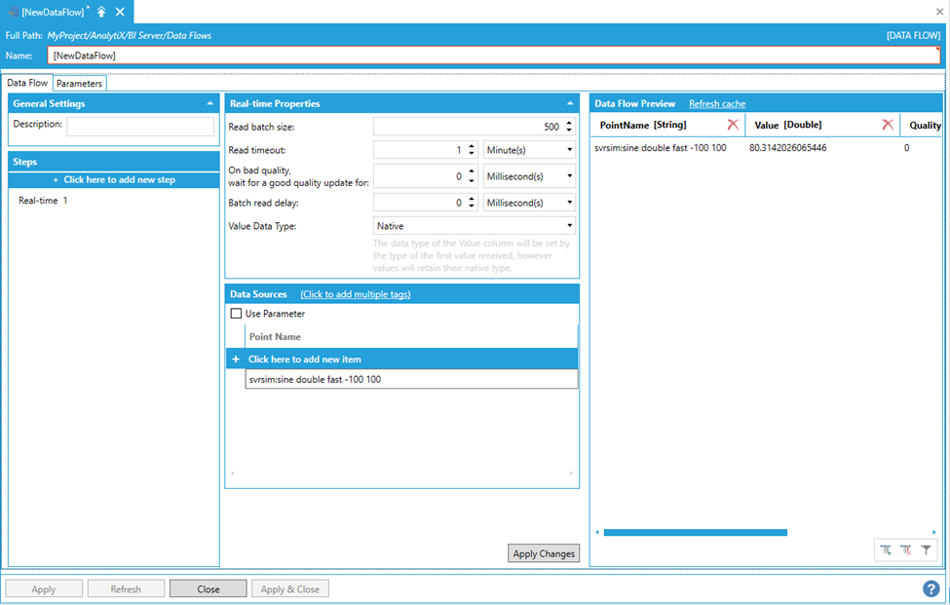Click the remove column icon in Data Flow Preview
Viewport: 950px width, 605px height.
pos(906,550)
